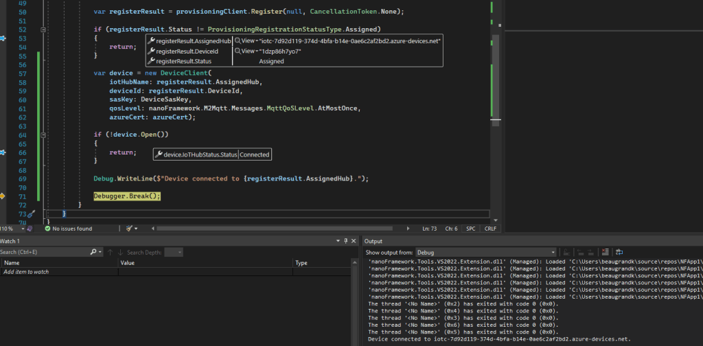Screen dimensions: 703x346
Task: Collapse the if block at line 64
Action: pyautogui.click(x=43, y=135)
